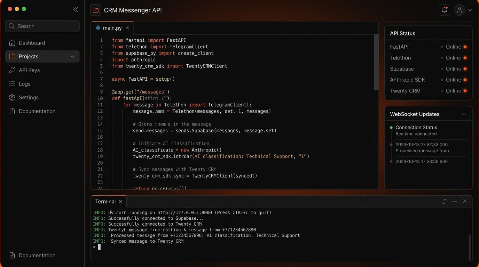Click the green Realtime connected status dot
The height and width of the screenshot is (267, 479).
pos(391,128)
